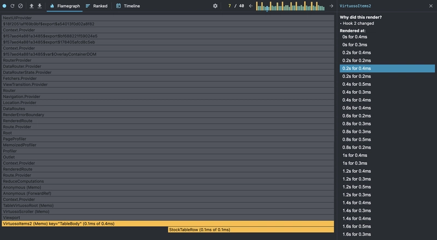Open the 0.8s for 0.2ms render entry
This screenshot has height=240, width=437.
[387, 148]
